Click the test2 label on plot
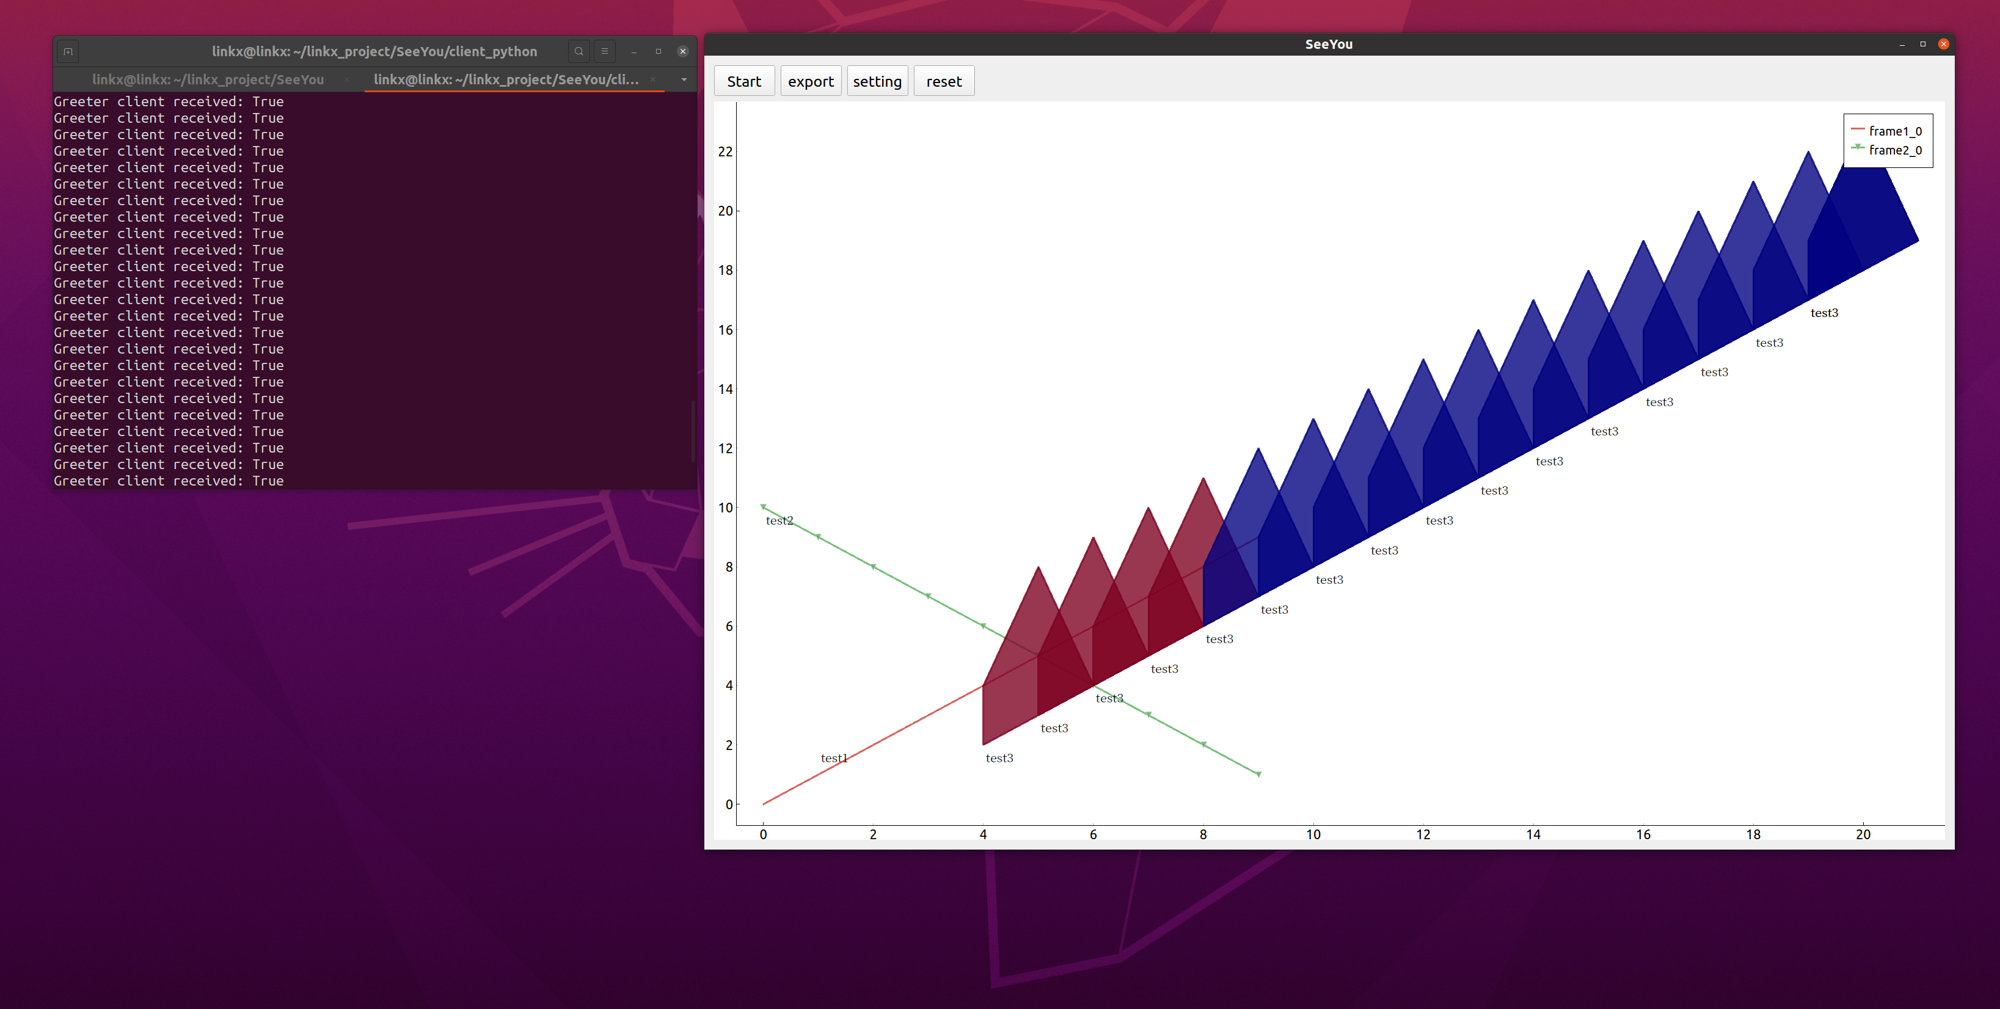The image size is (2000, 1009). pos(779,520)
